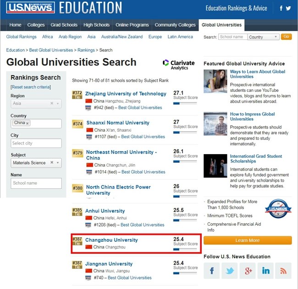
Task: Click the U.S. News logo
Action: pos(31,8)
